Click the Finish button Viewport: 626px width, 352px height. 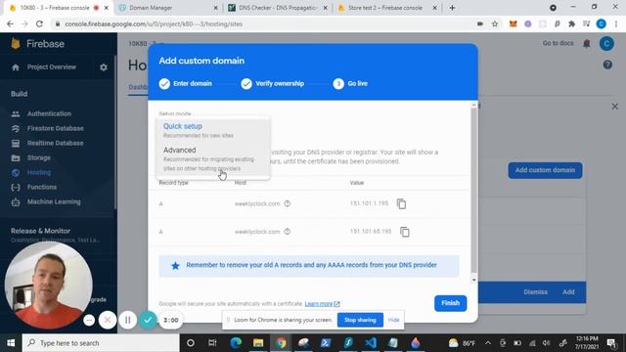click(450, 303)
